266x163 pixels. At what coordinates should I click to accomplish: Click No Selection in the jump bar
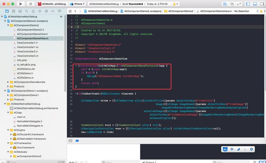point(242,11)
